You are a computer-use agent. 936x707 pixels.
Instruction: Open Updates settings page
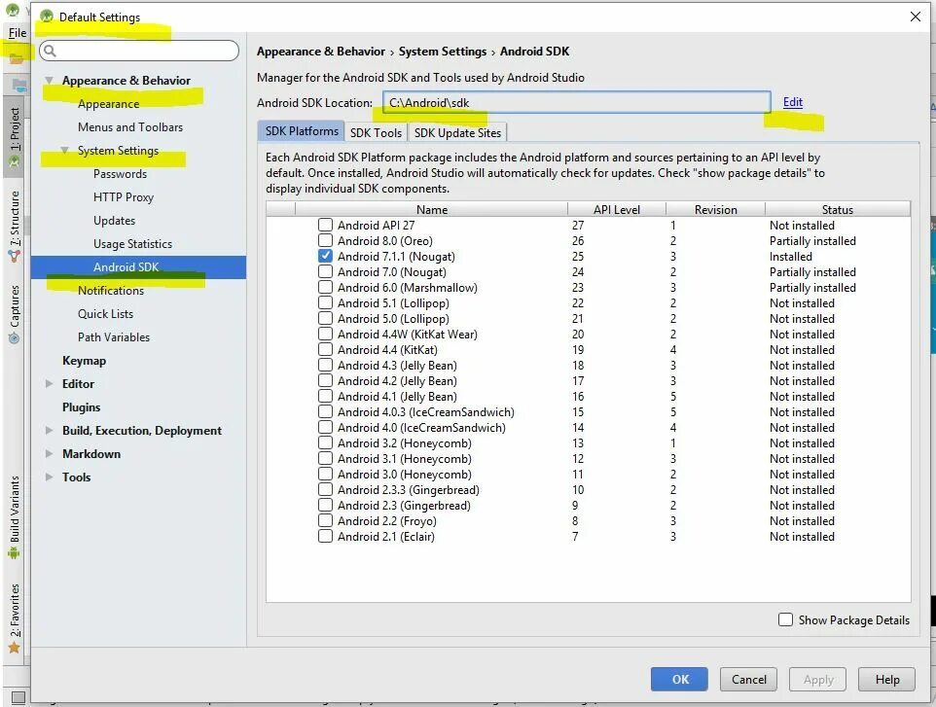[114, 220]
